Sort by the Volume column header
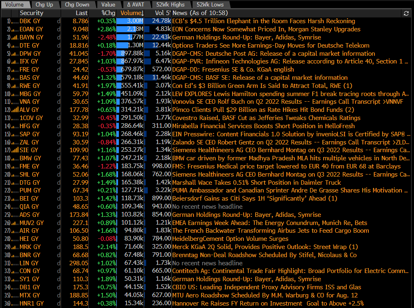Screen dimensions: 414x308 132,13
